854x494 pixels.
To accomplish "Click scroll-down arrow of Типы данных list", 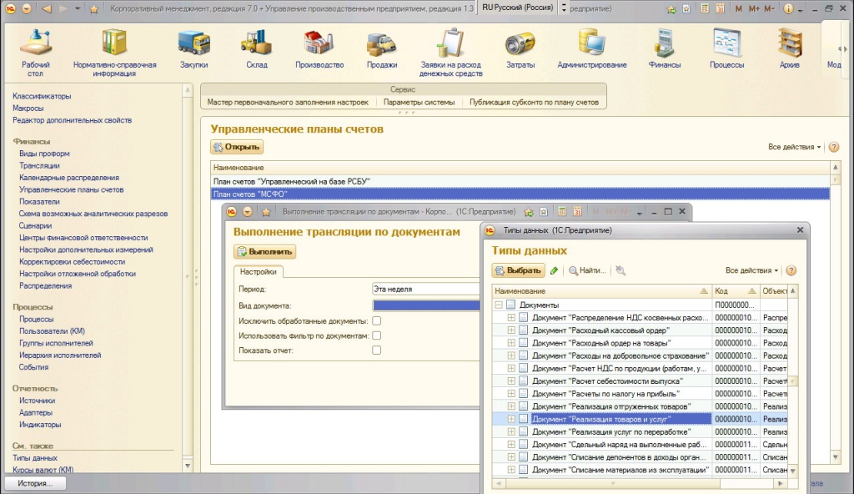I will pos(792,471).
